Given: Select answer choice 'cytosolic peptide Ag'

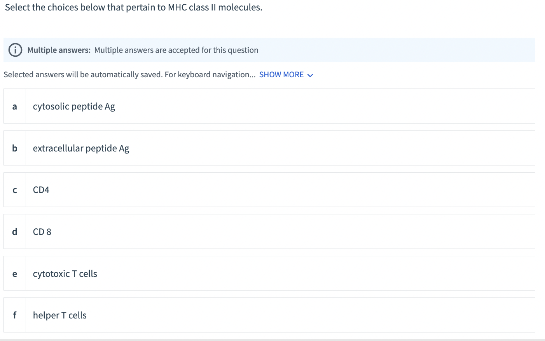Looking at the screenshot, I should 155,106.
